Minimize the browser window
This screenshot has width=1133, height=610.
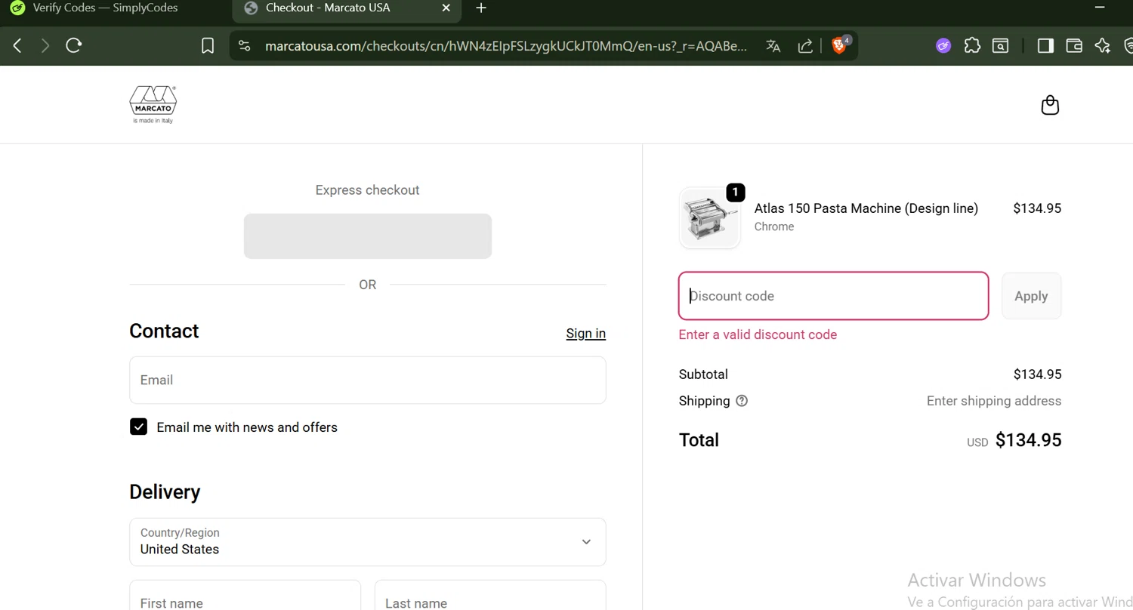pos(1100,8)
